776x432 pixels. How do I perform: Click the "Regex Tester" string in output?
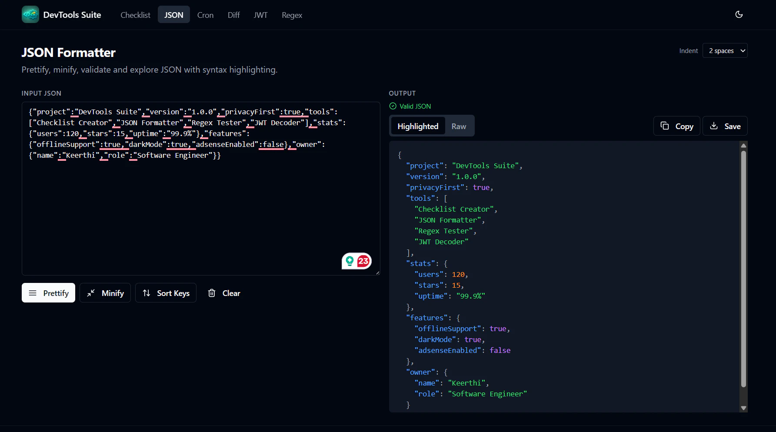click(443, 231)
